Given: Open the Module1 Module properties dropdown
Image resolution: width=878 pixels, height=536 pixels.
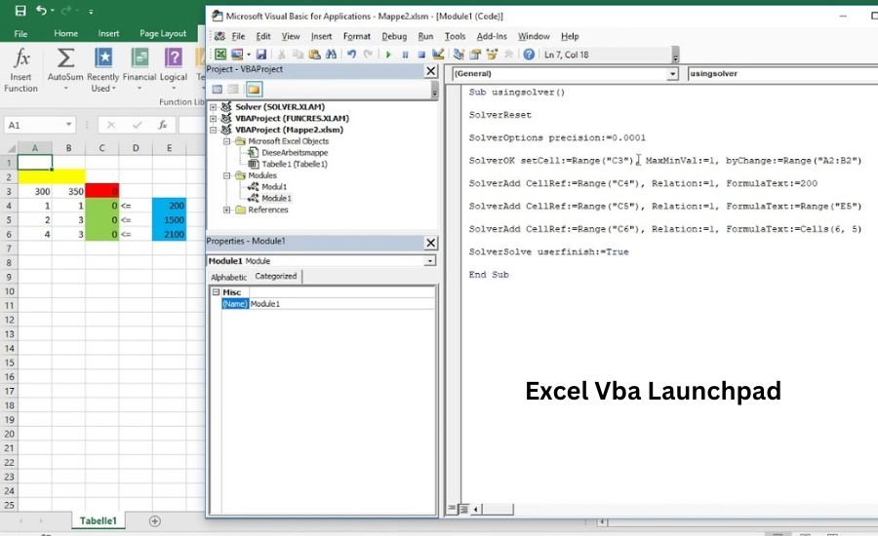Looking at the screenshot, I should point(429,261).
